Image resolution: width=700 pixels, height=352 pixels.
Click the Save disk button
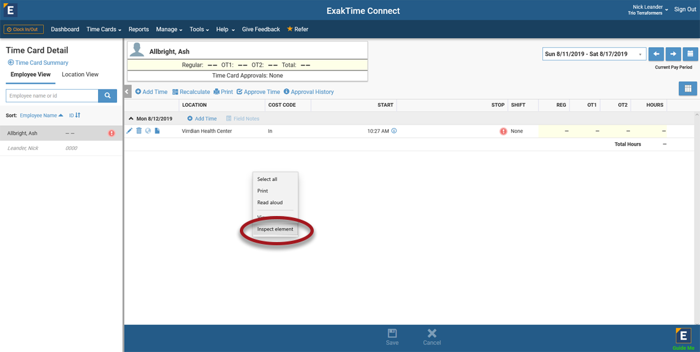(x=393, y=337)
